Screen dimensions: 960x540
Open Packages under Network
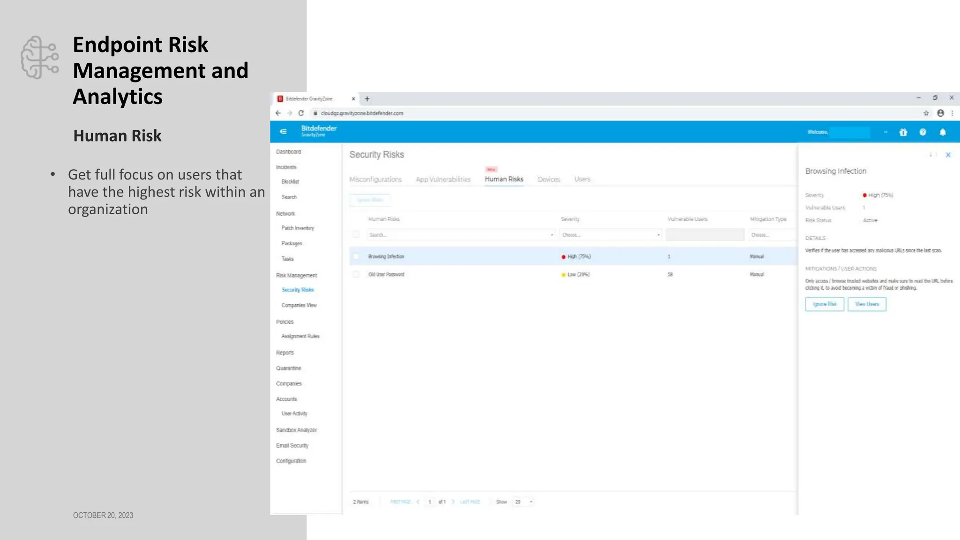[292, 244]
